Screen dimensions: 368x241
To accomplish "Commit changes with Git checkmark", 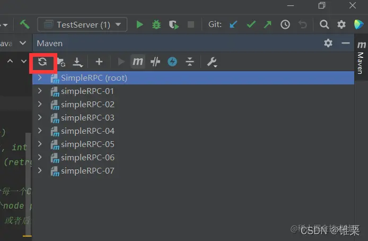I will (x=251, y=24).
